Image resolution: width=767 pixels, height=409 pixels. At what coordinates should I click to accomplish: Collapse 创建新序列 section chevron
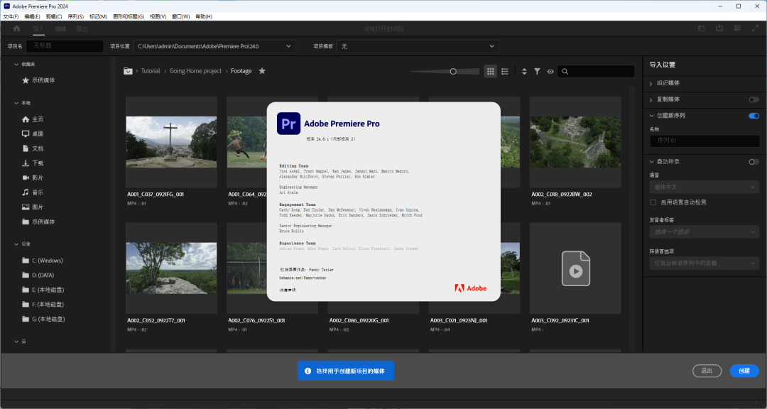(651, 116)
